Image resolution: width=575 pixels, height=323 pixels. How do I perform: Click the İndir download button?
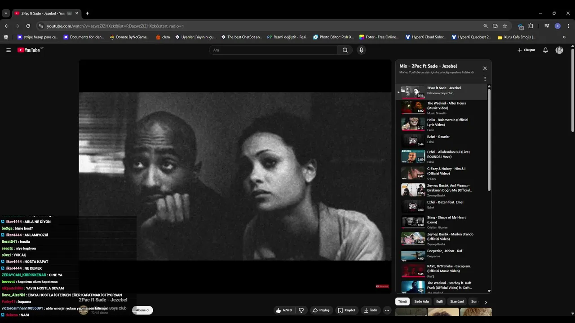[x=371, y=310]
